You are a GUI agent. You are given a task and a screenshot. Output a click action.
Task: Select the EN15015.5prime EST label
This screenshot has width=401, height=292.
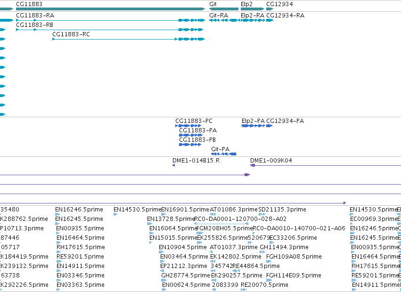coord(173,238)
